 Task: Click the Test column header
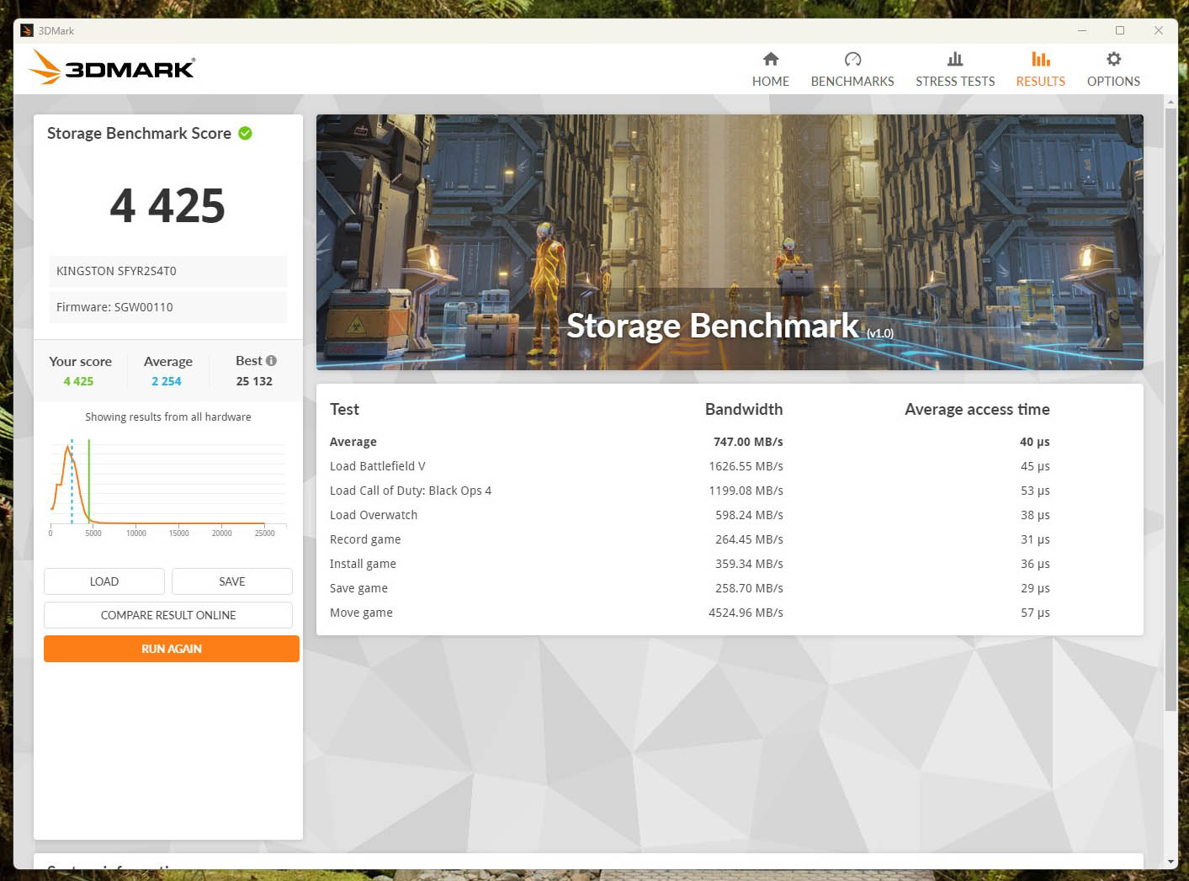pos(344,410)
